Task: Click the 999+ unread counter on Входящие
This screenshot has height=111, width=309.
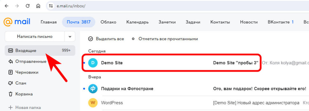Action: tap(66, 51)
